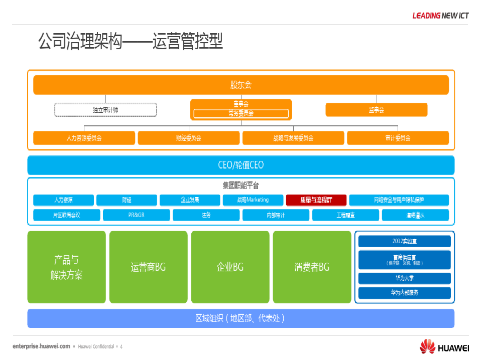
Task: Click the 首席供应官 block
Action: pos(404,260)
